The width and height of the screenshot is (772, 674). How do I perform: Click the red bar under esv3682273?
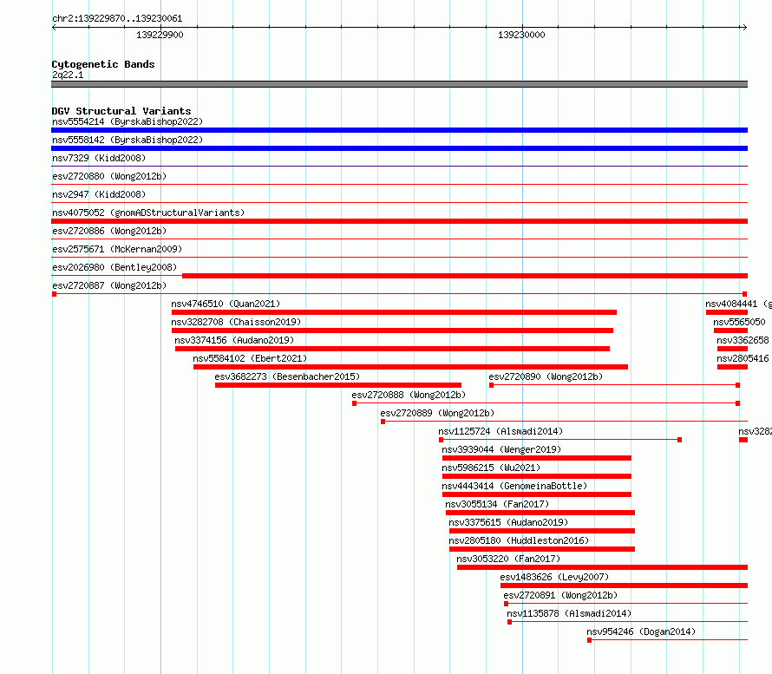coord(338,385)
